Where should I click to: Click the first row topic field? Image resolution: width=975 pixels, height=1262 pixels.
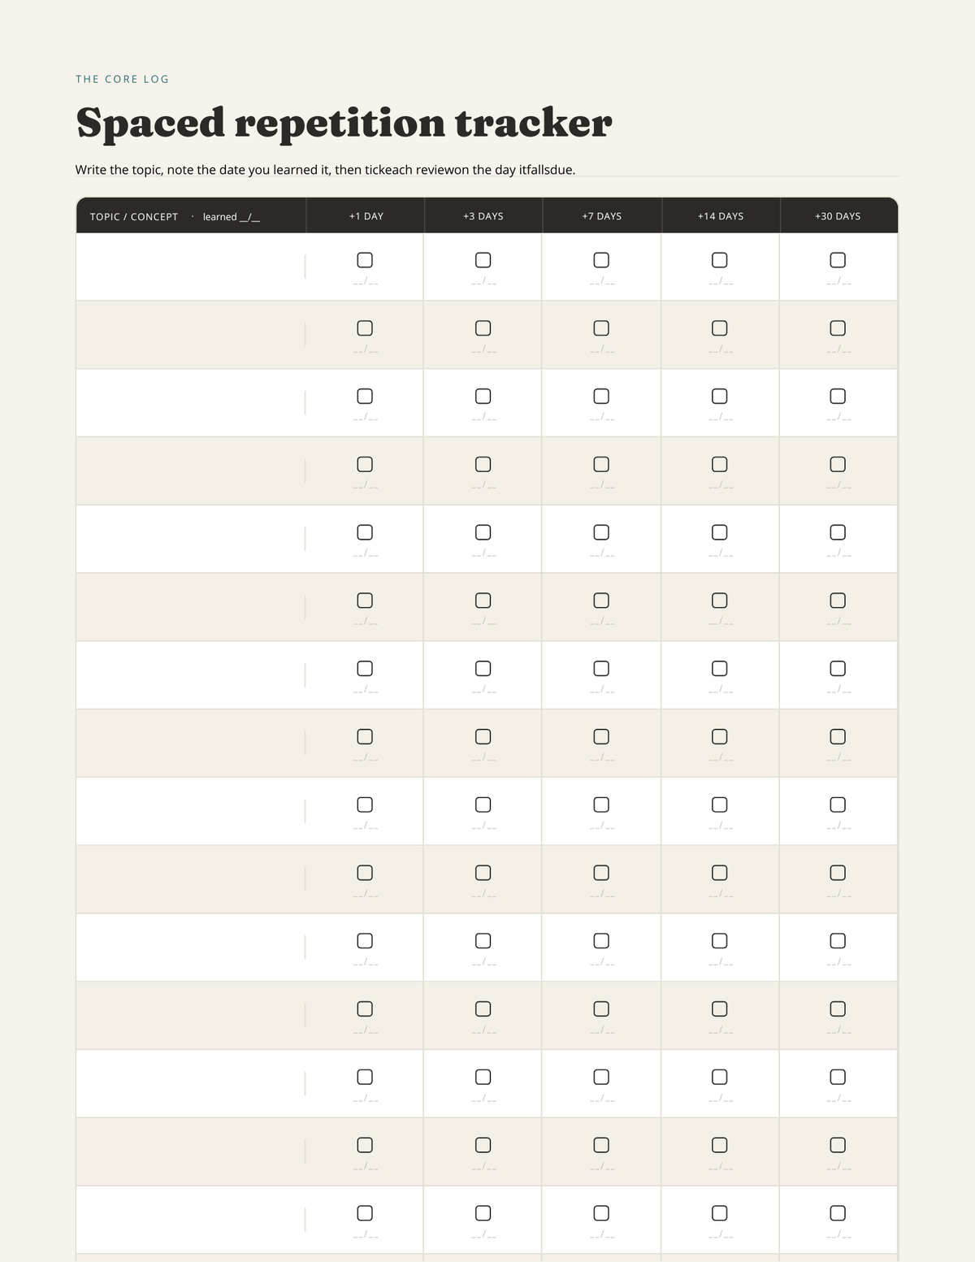coord(191,267)
